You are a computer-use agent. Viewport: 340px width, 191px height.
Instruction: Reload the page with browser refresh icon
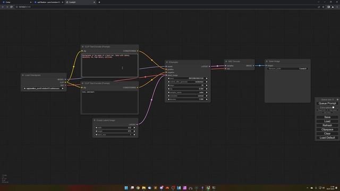[x=11, y=7]
